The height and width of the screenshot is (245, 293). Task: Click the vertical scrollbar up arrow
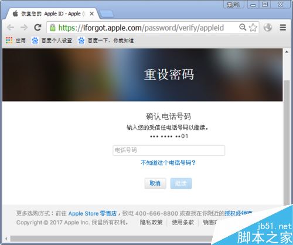tap(287, 52)
